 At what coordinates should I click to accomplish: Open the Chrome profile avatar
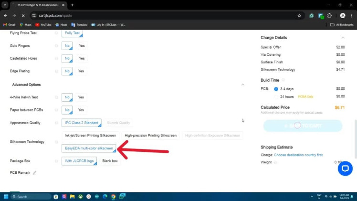coord(343,15)
